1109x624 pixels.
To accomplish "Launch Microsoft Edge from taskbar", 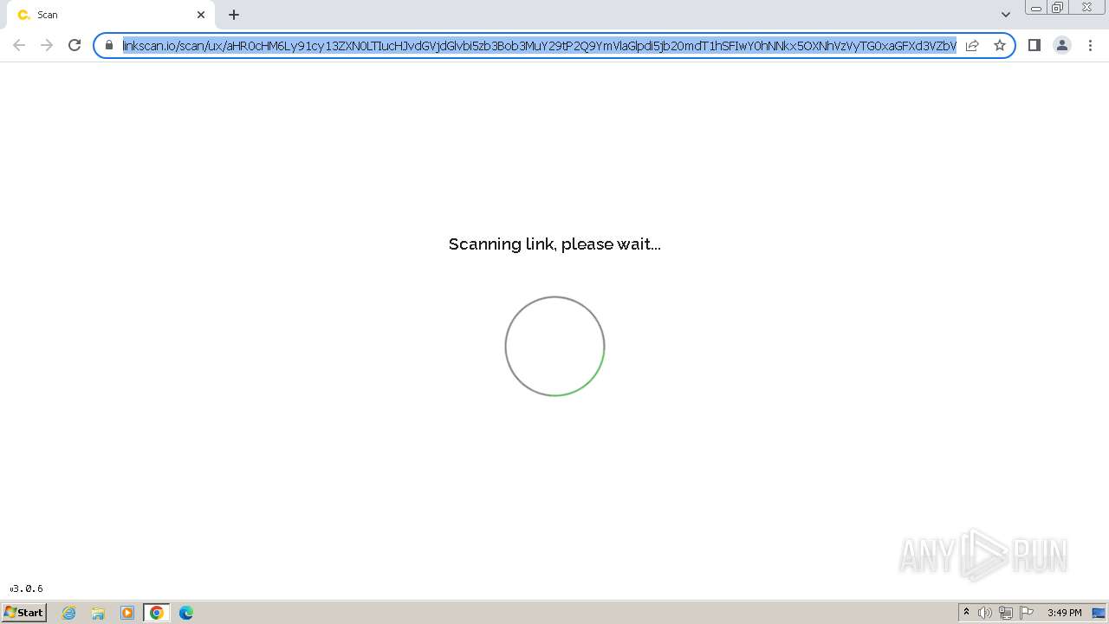I will tap(186, 613).
